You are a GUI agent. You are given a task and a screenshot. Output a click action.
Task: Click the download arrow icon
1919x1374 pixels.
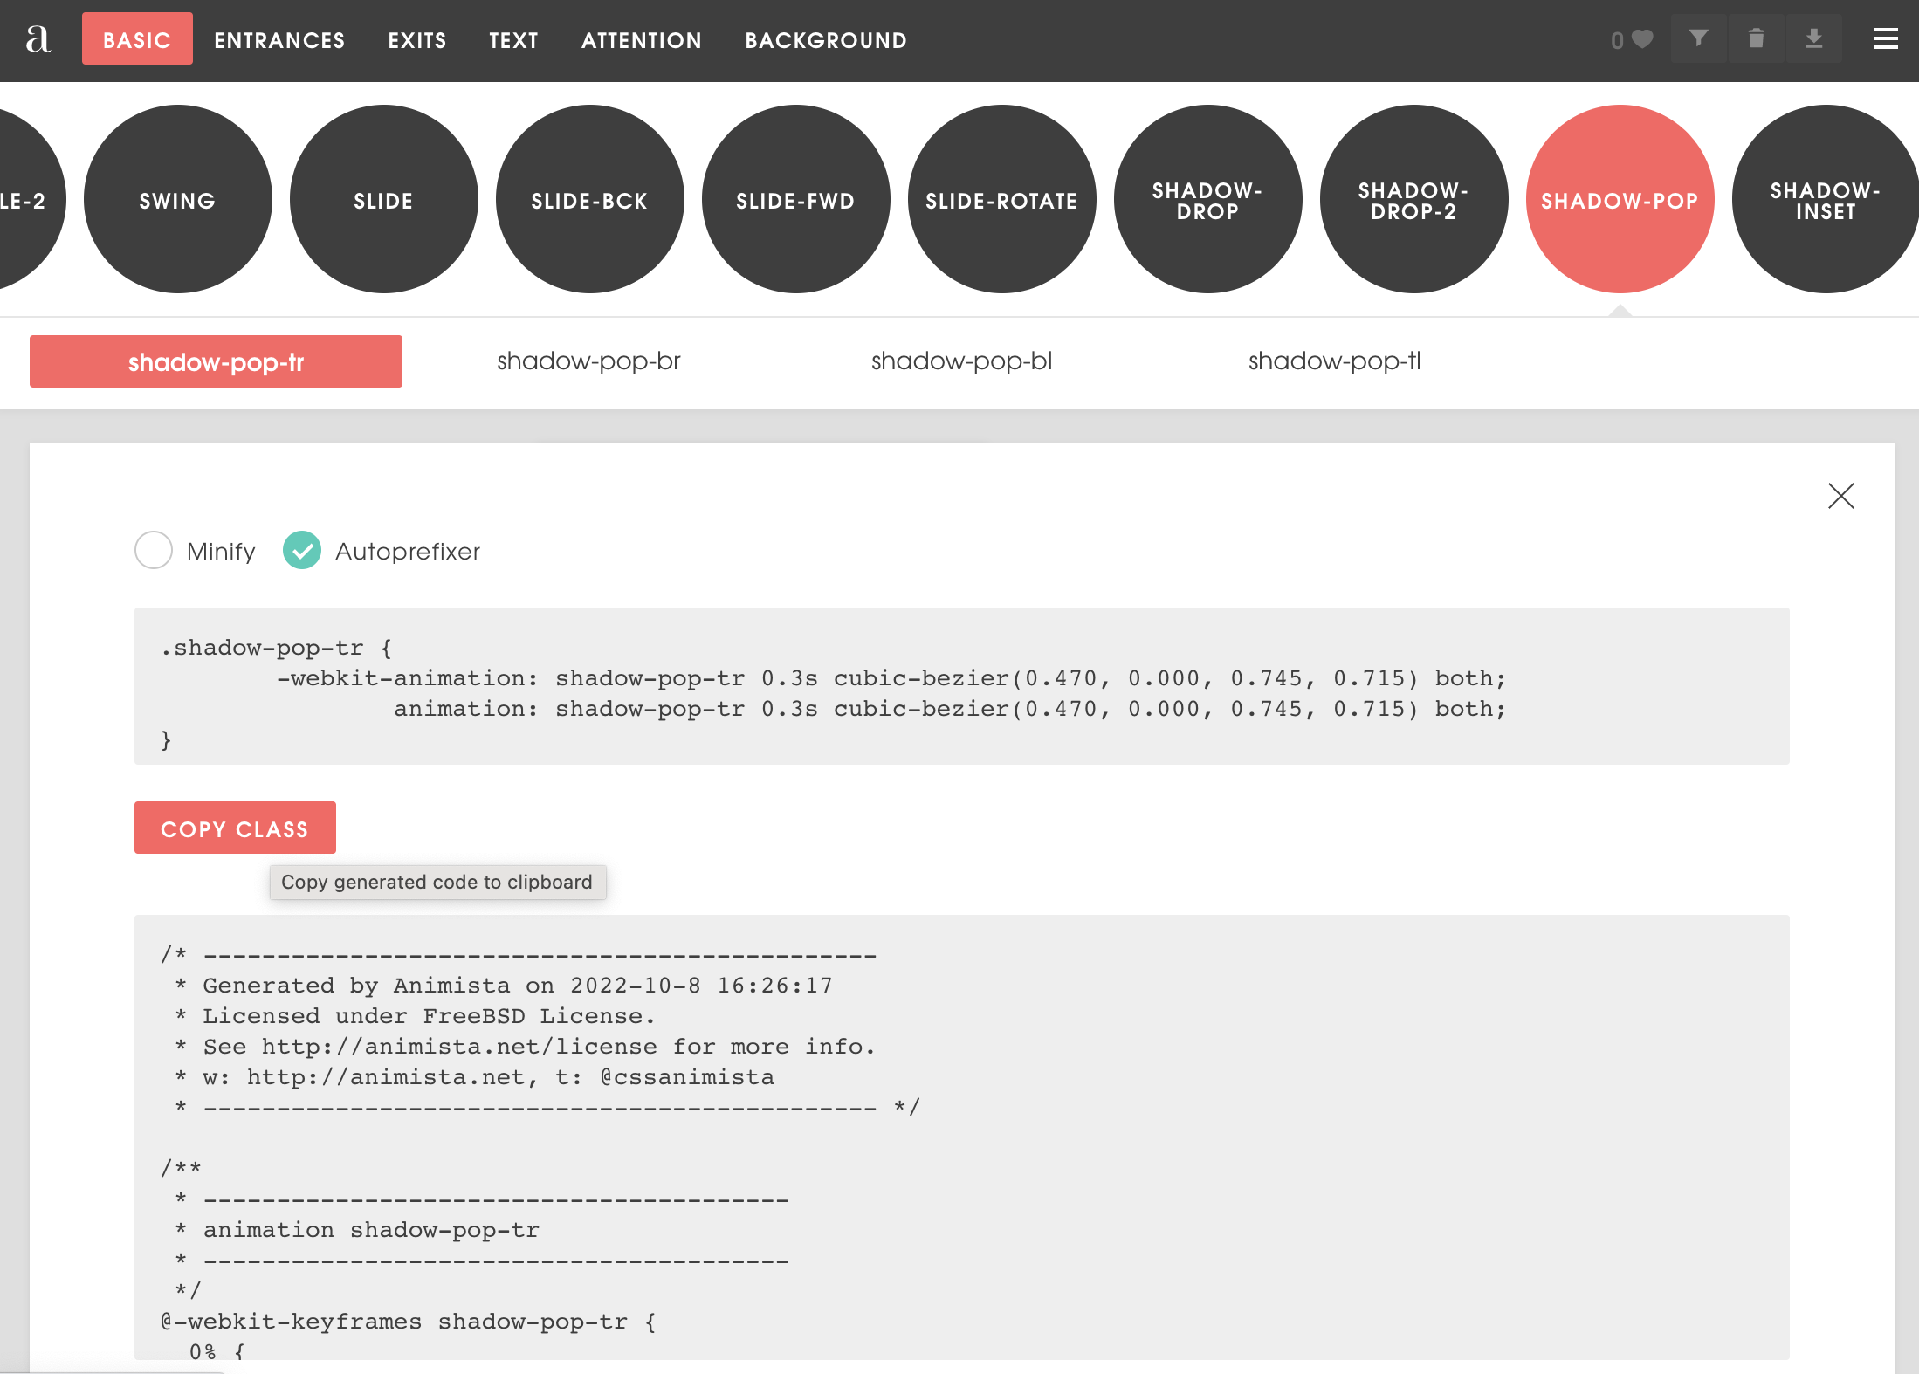click(1813, 38)
